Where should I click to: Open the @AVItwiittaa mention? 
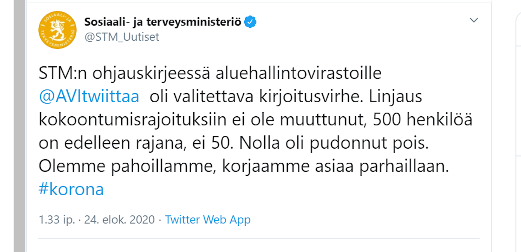[89, 97]
